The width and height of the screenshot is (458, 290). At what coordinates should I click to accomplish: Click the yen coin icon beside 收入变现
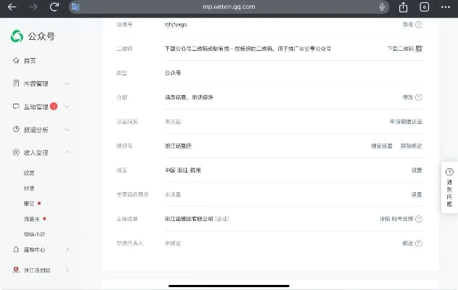coord(16,152)
